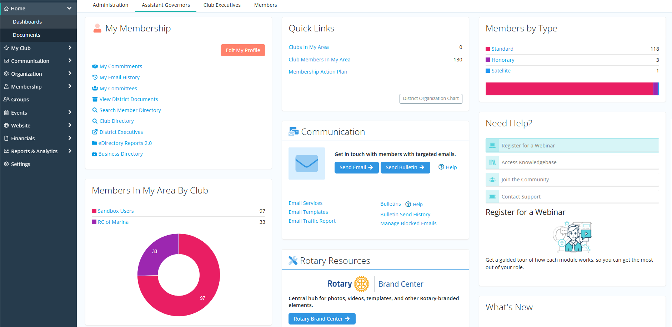Click the blue Satellite legend swatch
The height and width of the screenshot is (327, 672).
click(x=488, y=71)
